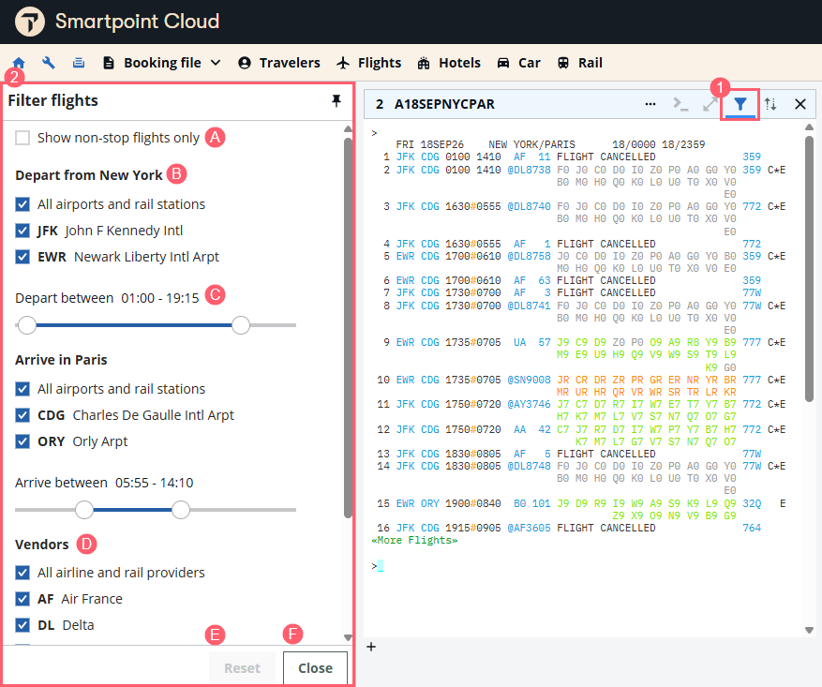Viewport: 822px width, 687px height.
Task: Click terminal scrollbar up arrow
Action: [x=809, y=127]
